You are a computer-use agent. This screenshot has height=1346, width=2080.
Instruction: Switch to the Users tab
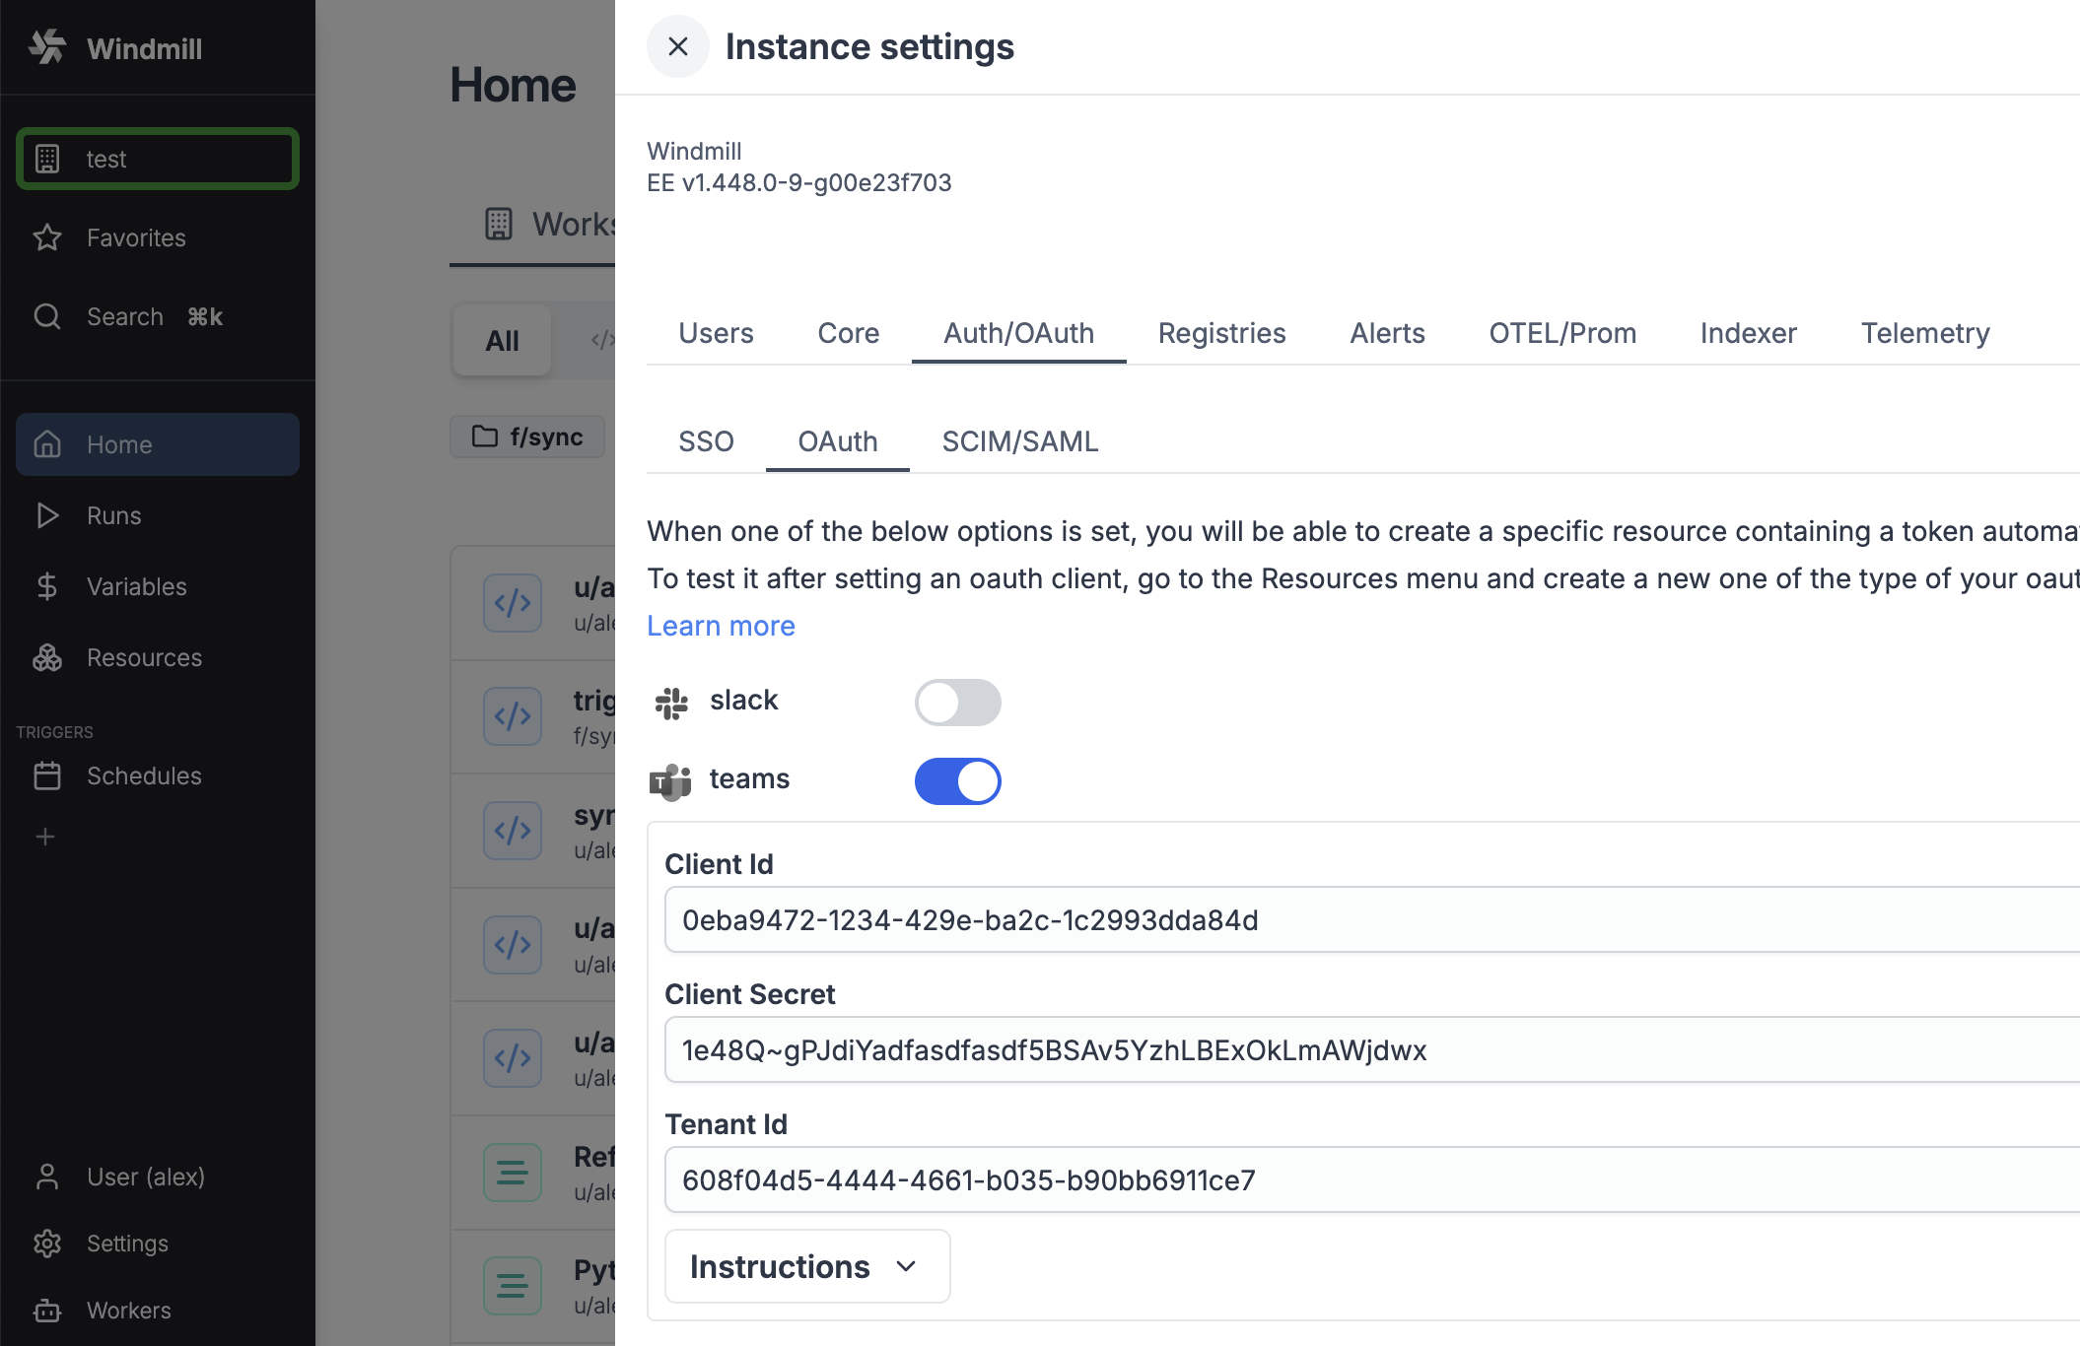tap(716, 333)
